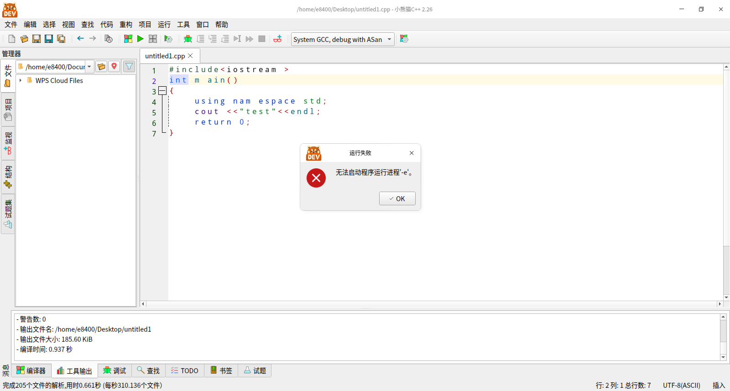Toggle the location marker button in file panel
This screenshot has height=391, width=730.
[x=114, y=67]
